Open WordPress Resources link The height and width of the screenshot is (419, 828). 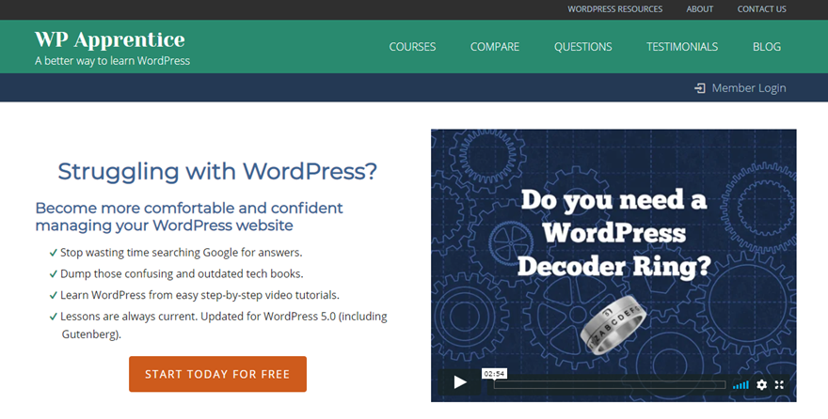pyautogui.click(x=614, y=9)
